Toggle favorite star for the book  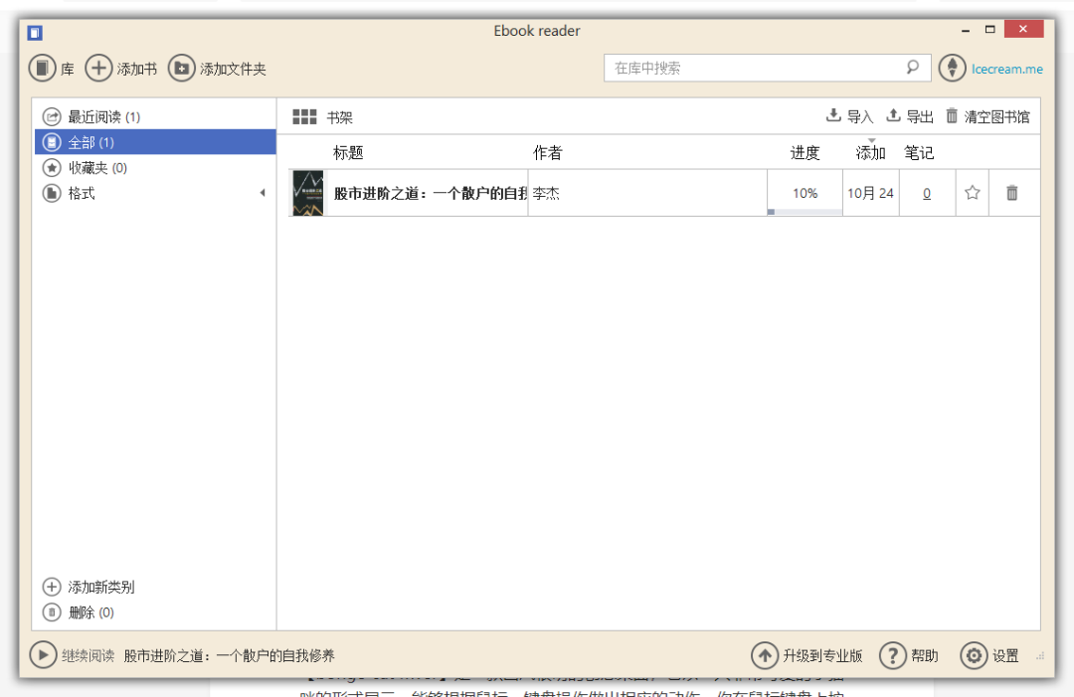(972, 193)
